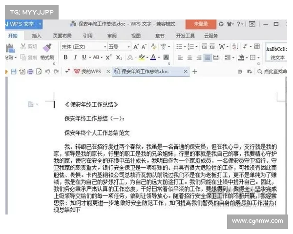
Task: Set paragraph to align right
Action: click(x=199, y=58)
